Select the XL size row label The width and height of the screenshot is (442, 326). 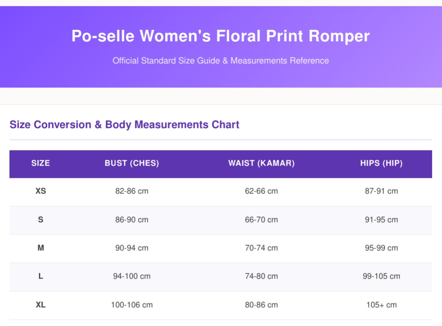click(41, 305)
